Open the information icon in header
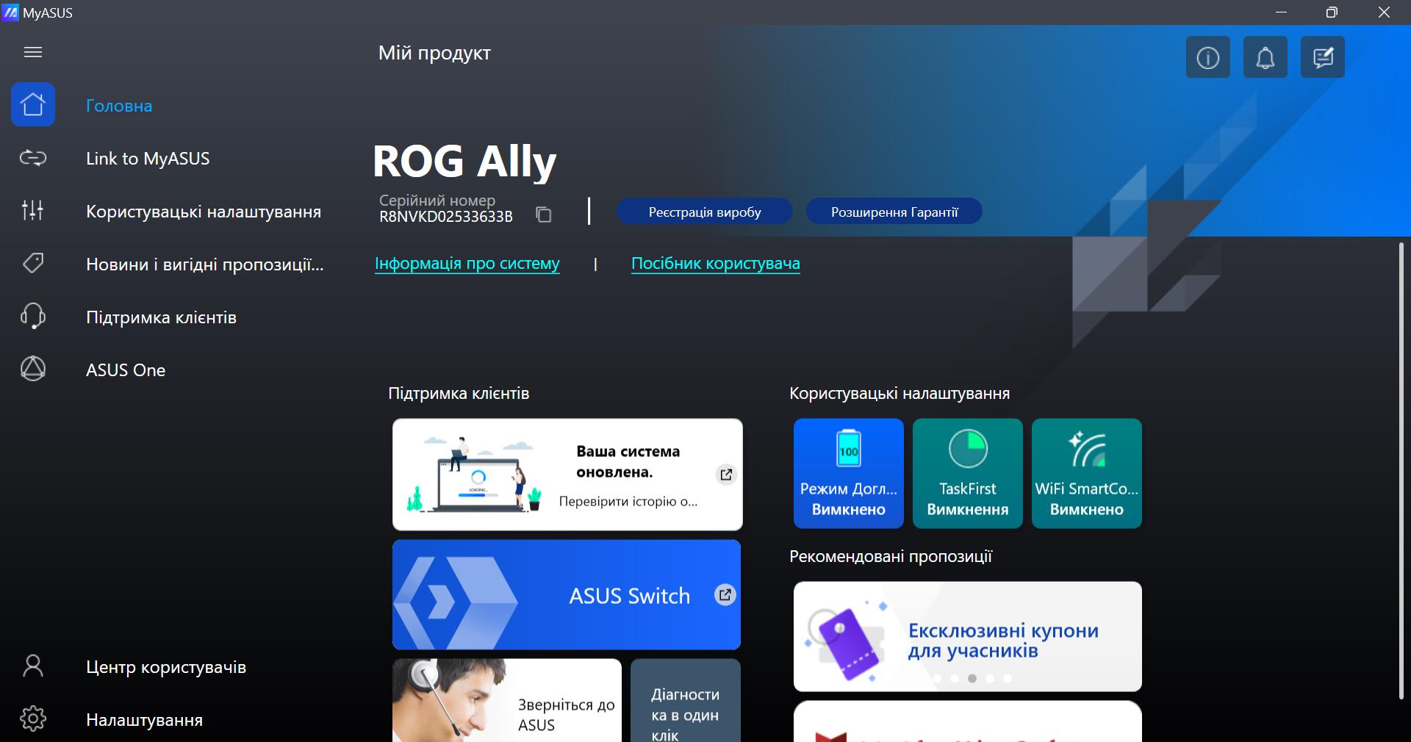 [1207, 57]
